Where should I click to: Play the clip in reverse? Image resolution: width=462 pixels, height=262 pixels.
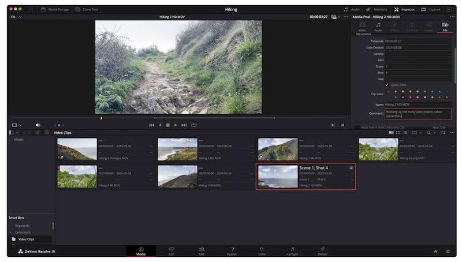[x=160, y=125]
